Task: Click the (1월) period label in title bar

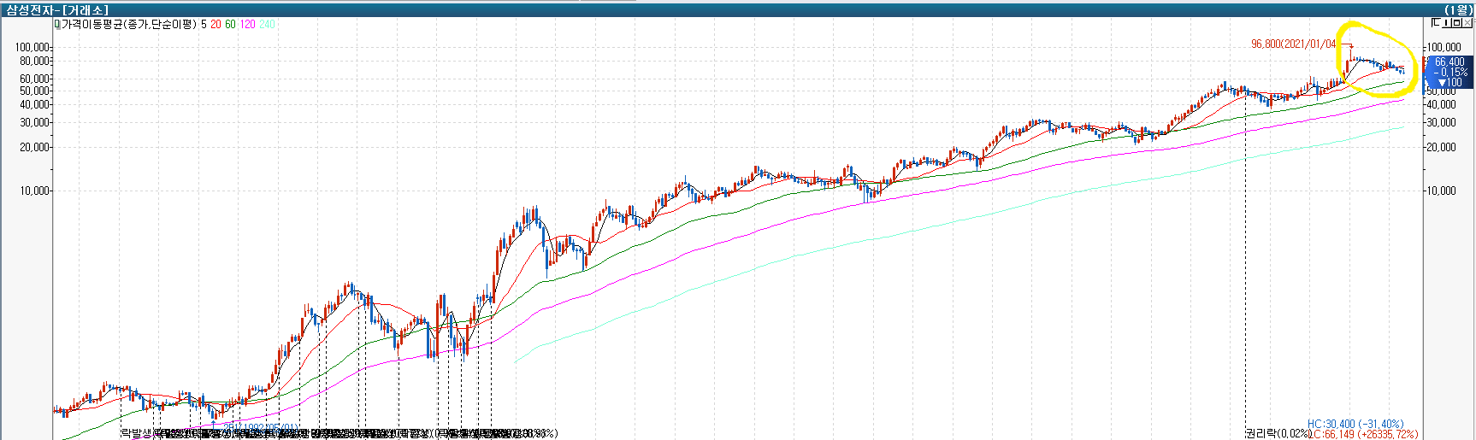Action: 1457,9
